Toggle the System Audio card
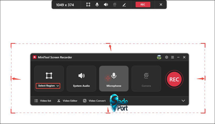The width and height of the screenshot is (215, 124). click(81, 78)
